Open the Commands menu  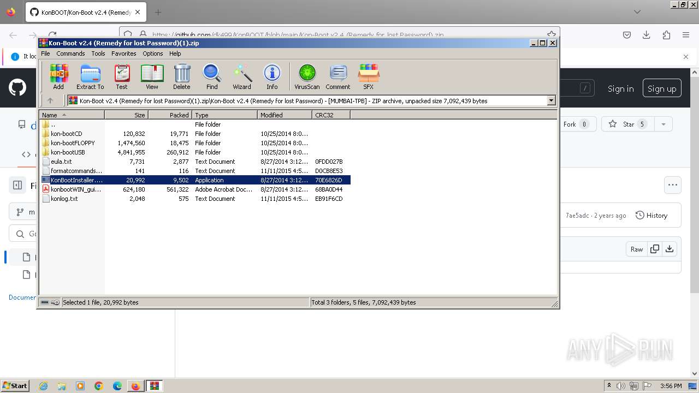(x=70, y=53)
